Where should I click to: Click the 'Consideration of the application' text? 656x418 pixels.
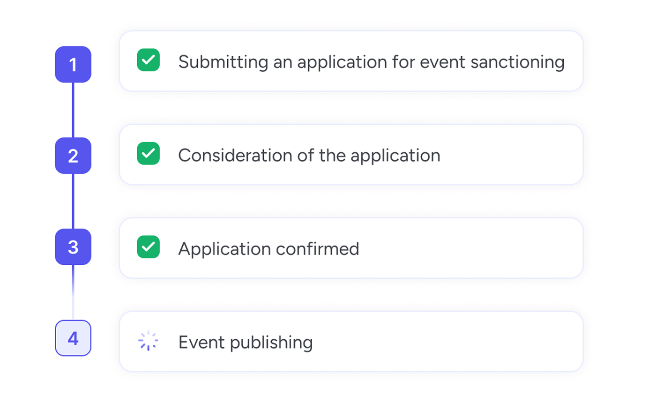309,156
